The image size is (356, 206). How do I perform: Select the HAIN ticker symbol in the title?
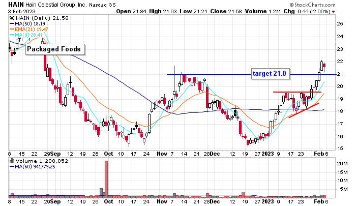point(16,5)
